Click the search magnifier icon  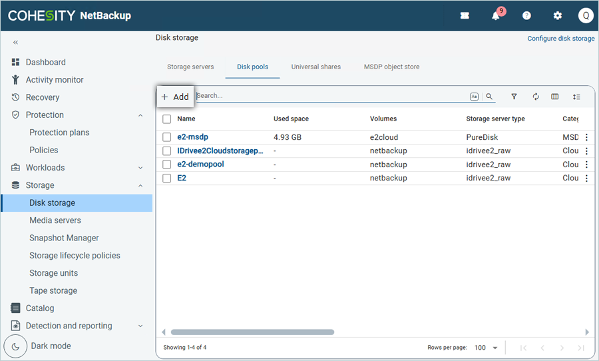coord(489,97)
